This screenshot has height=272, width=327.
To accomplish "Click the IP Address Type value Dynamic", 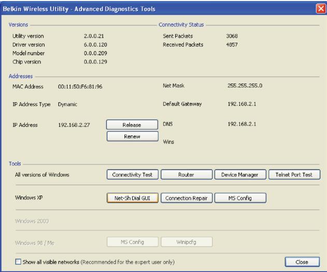I will [67, 104].
